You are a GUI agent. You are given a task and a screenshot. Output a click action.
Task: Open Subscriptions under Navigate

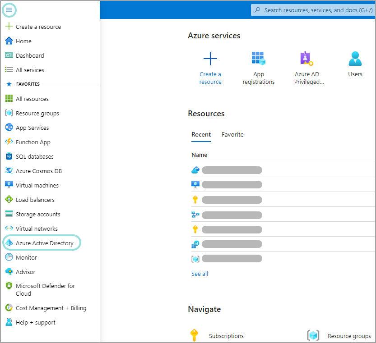(x=226, y=336)
